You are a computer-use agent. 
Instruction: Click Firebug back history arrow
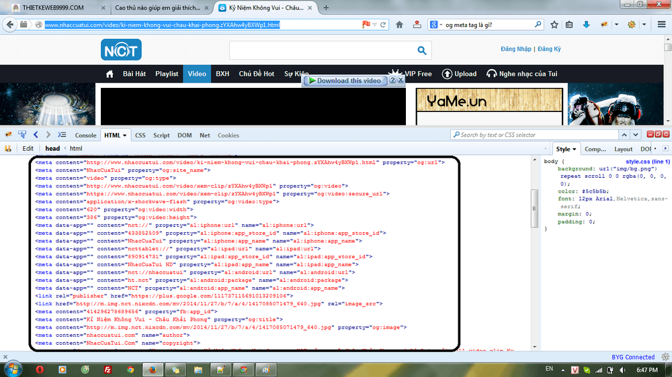tap(36, 135)
